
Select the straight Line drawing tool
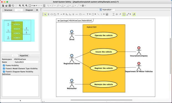coord(98,14)
